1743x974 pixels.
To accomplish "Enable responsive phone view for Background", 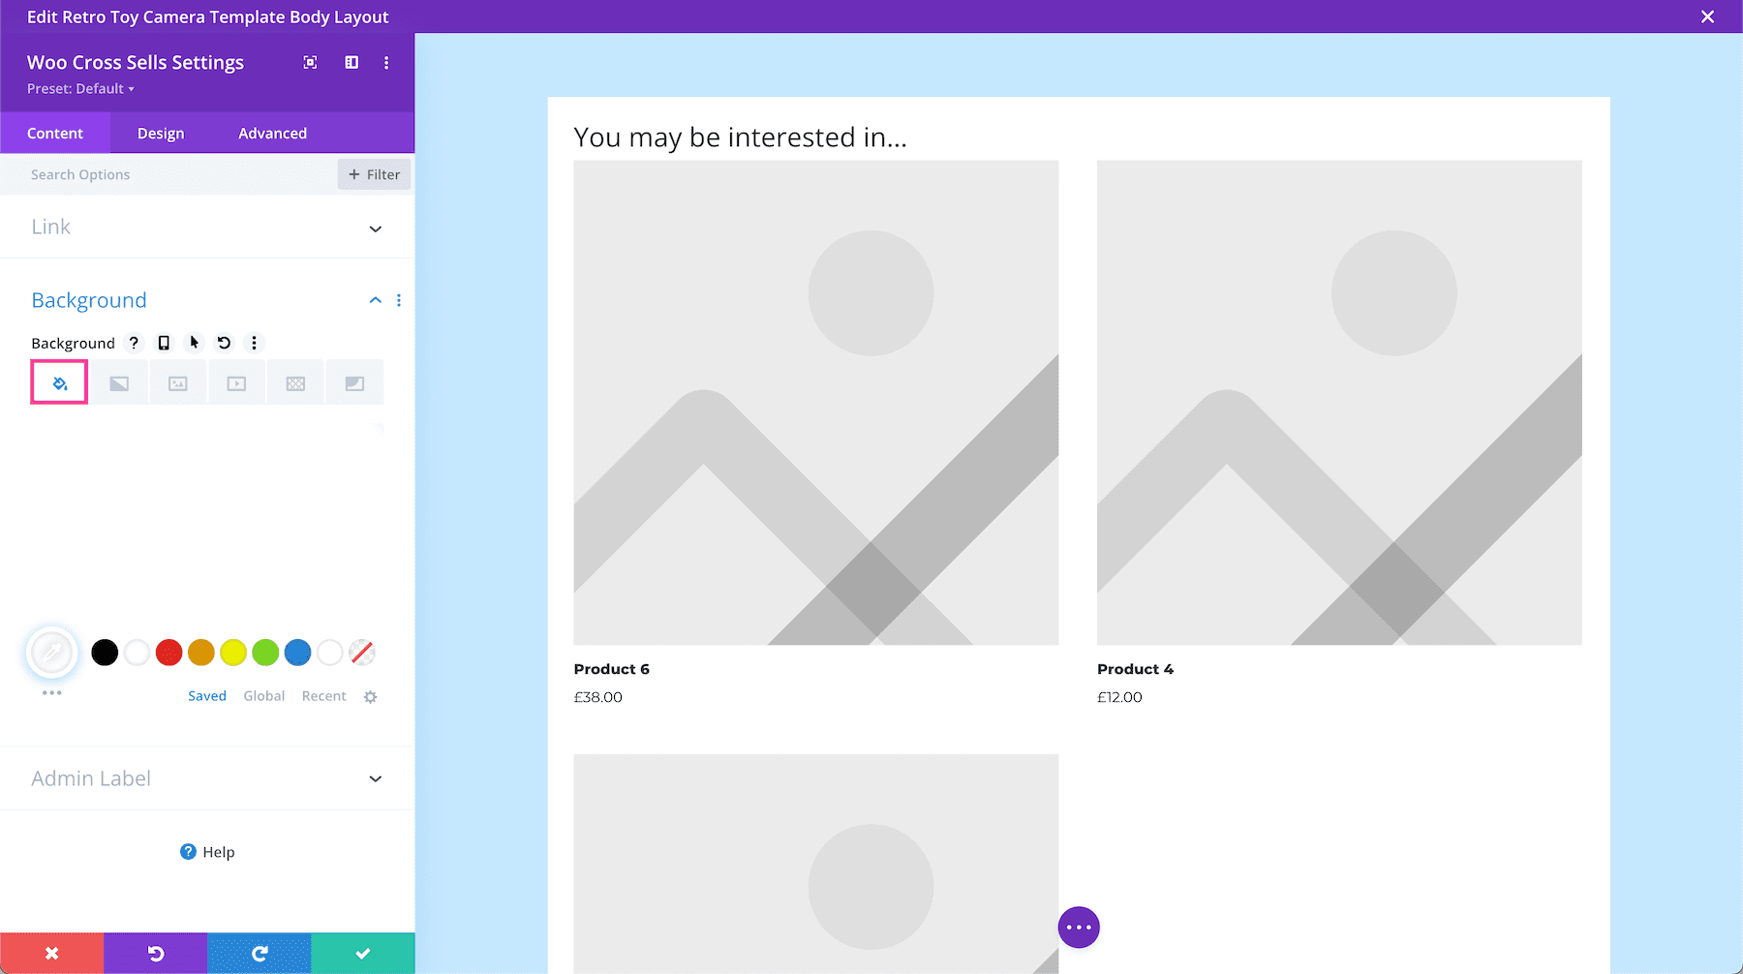I will [x=164, y=343].
